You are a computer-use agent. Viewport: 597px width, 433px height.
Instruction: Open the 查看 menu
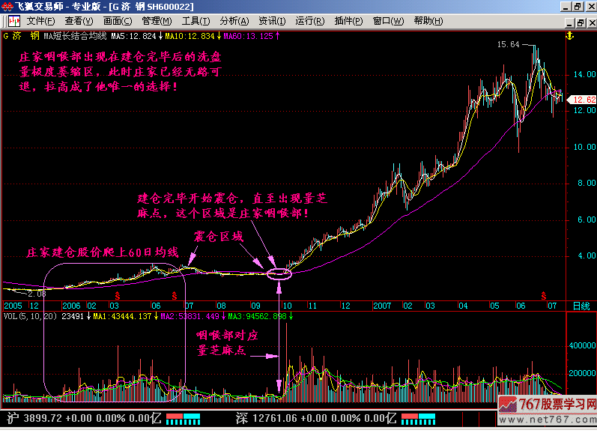pos(79,20)
